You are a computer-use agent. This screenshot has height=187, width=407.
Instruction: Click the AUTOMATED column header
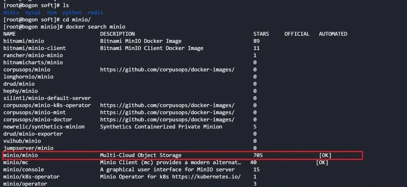click(x=333, y=34)
